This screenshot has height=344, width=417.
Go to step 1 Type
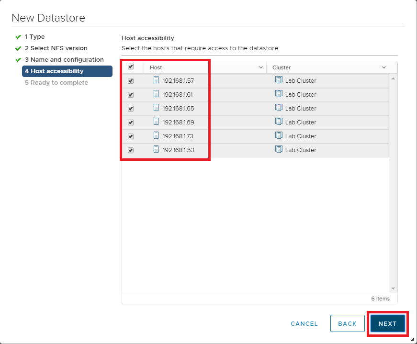[x=34, y=37]
